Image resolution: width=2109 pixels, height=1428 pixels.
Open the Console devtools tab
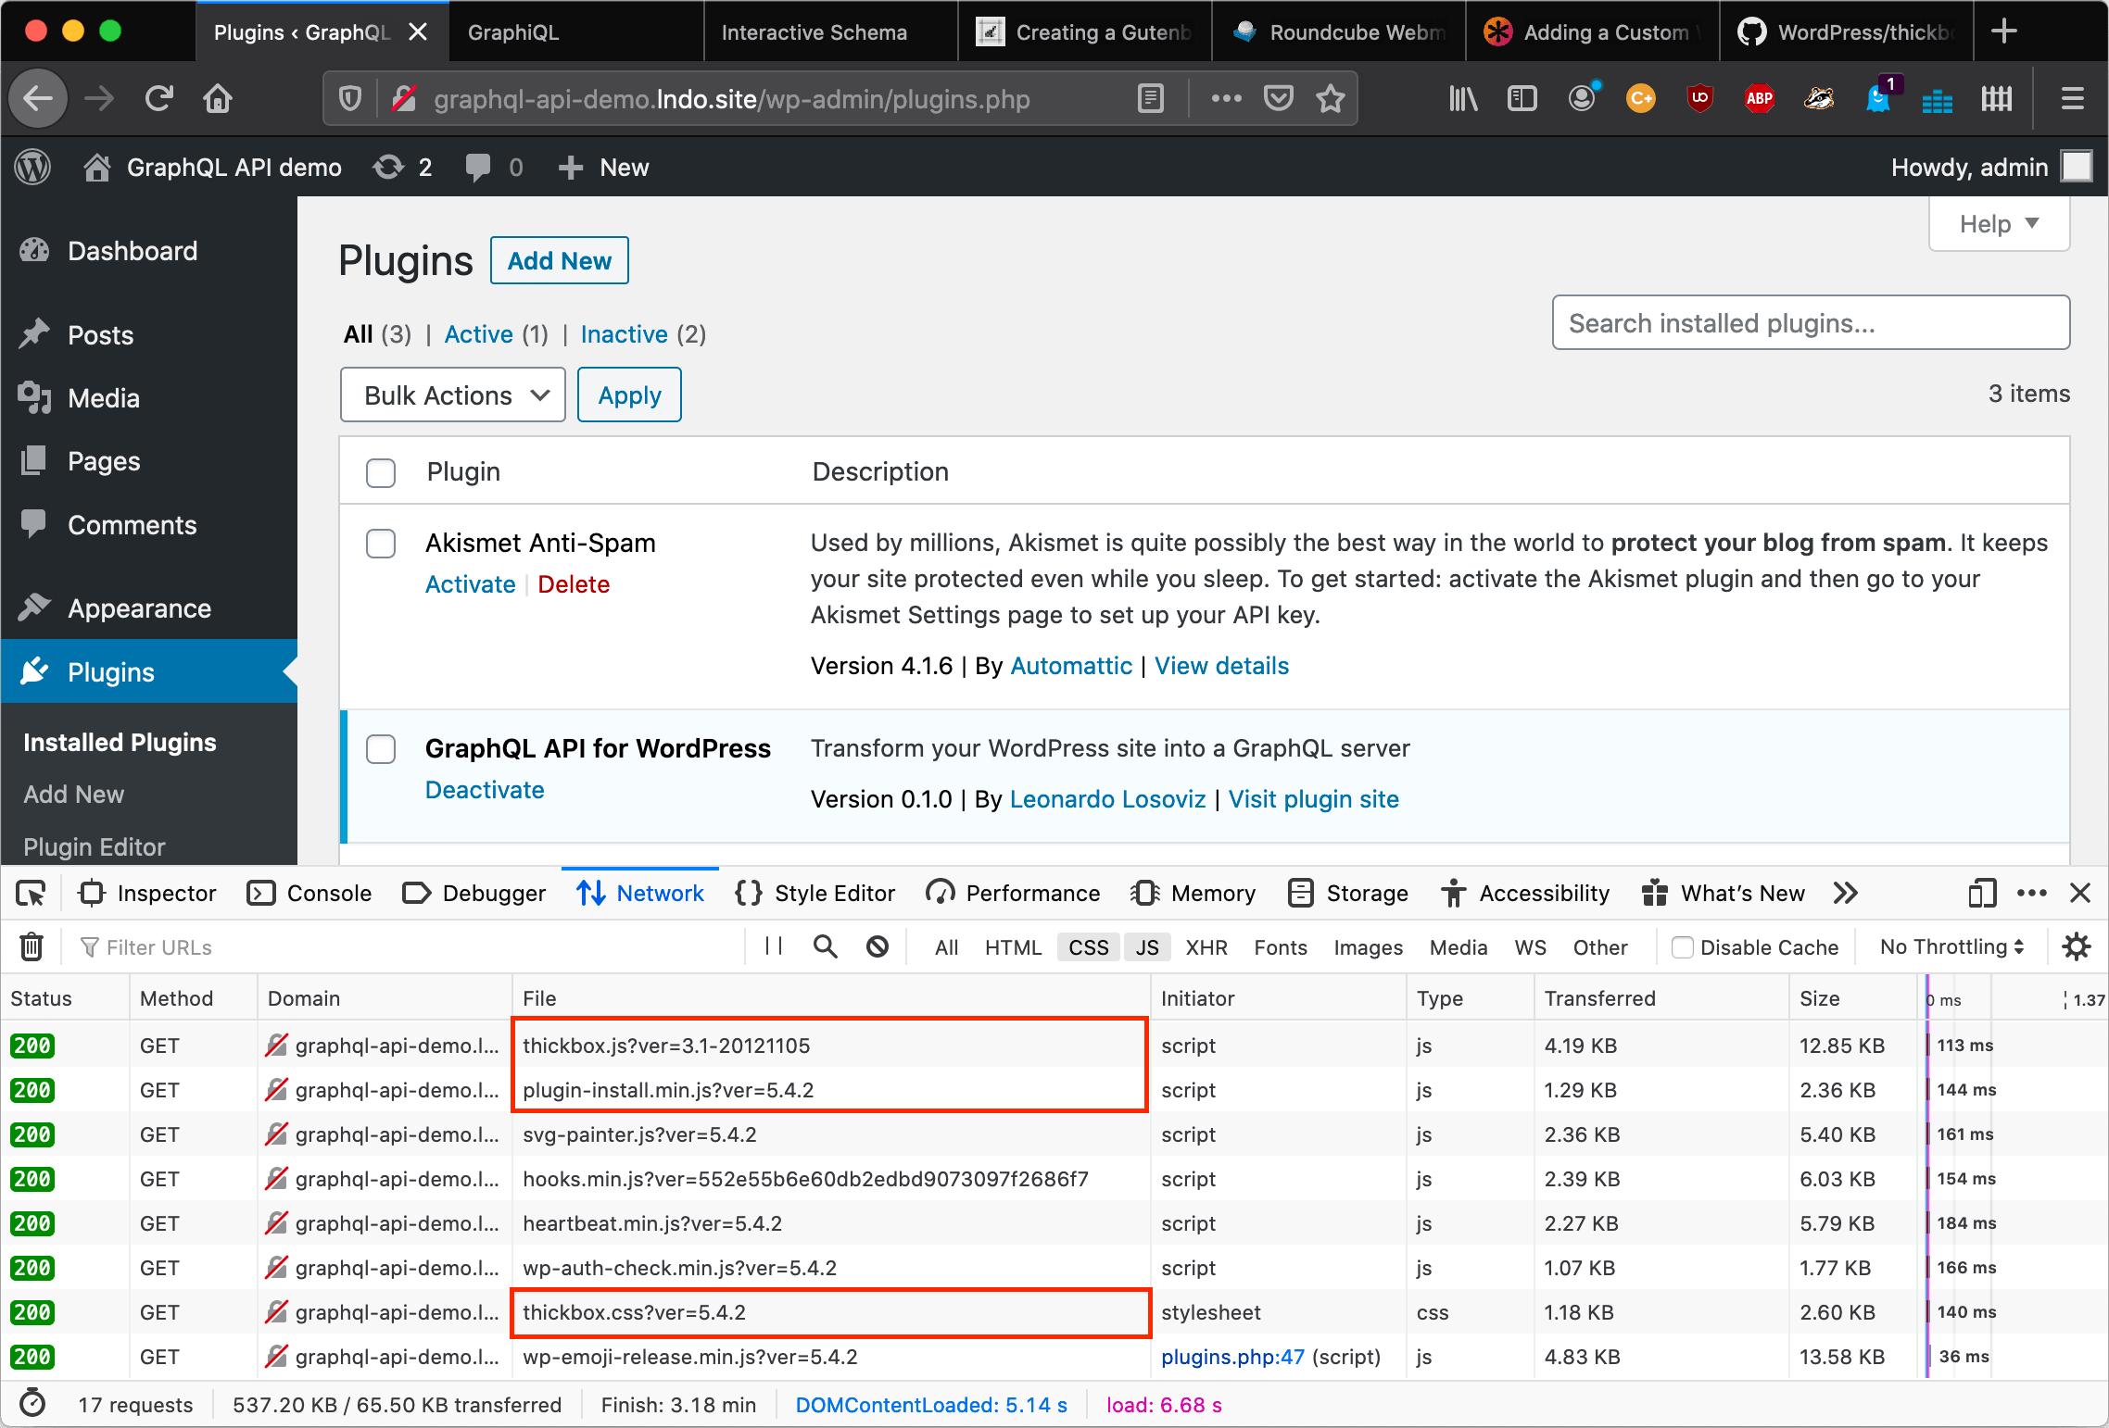(x=309, y=893)
